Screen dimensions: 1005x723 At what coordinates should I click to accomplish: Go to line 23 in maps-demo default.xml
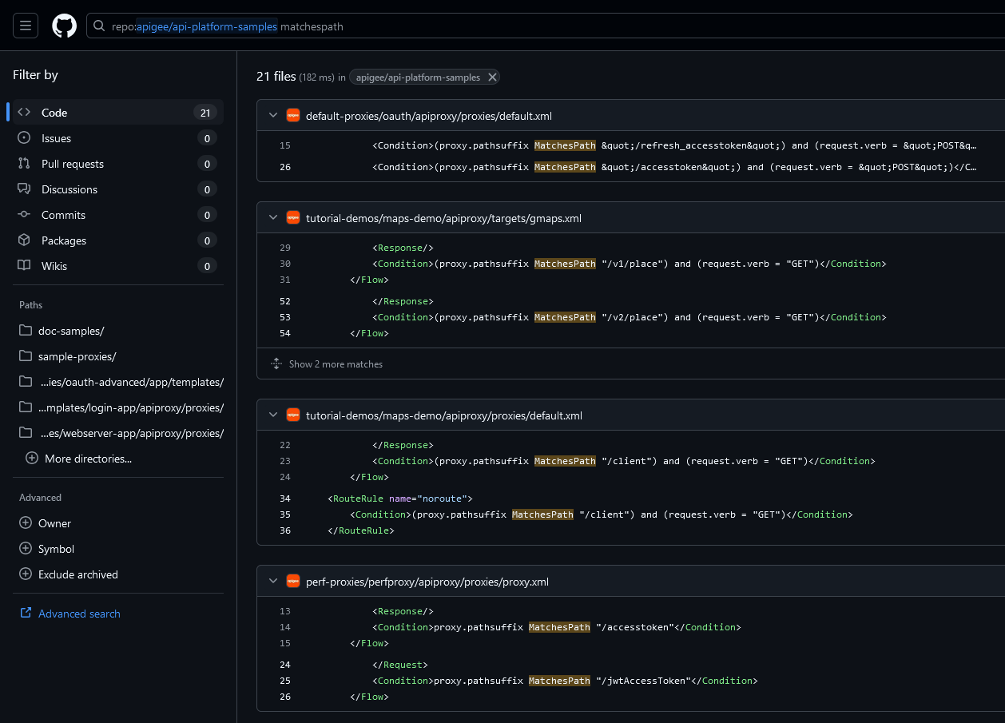pos(285,461)
